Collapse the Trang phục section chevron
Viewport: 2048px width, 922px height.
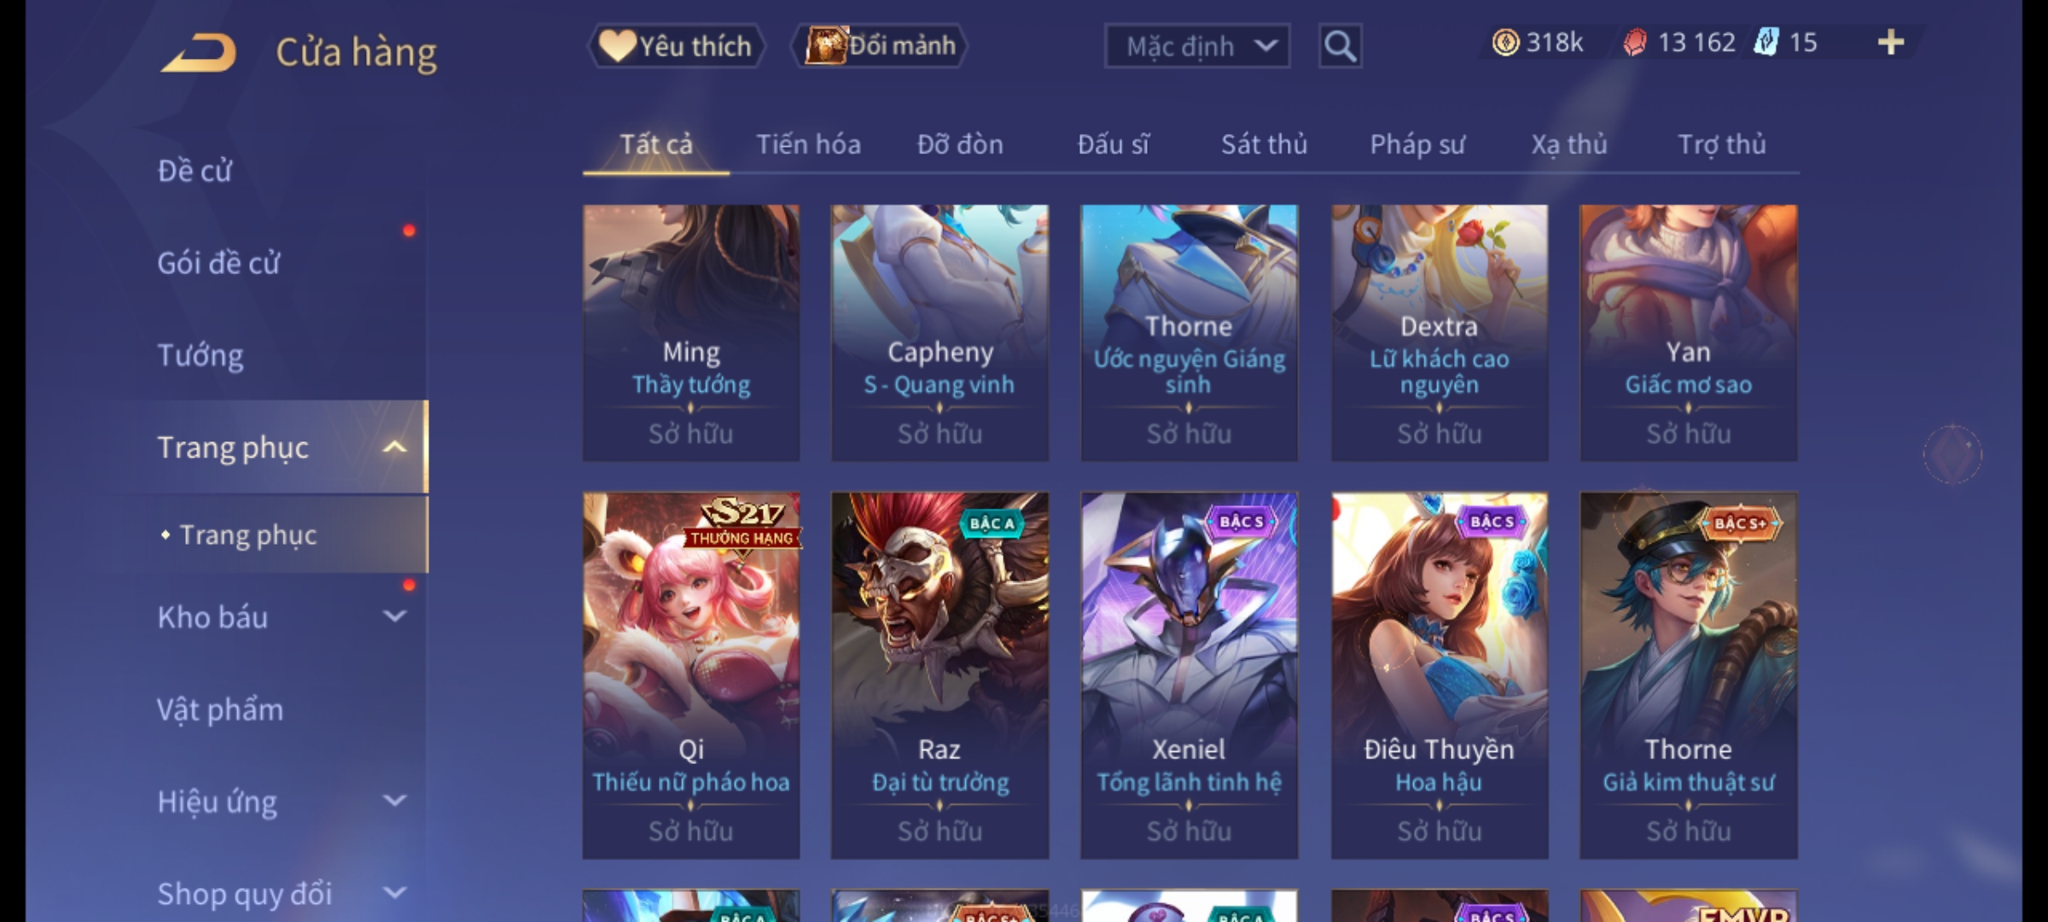click(x=394, y=447)
